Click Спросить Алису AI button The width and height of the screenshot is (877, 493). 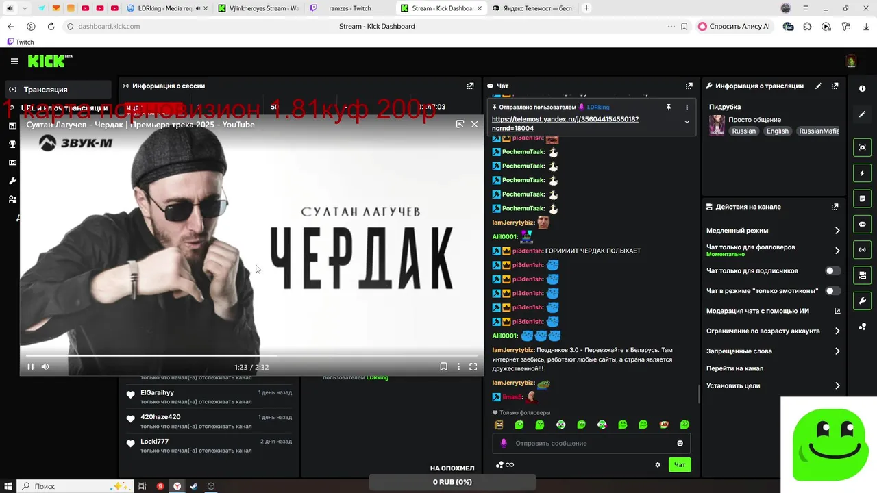(734, 26)
